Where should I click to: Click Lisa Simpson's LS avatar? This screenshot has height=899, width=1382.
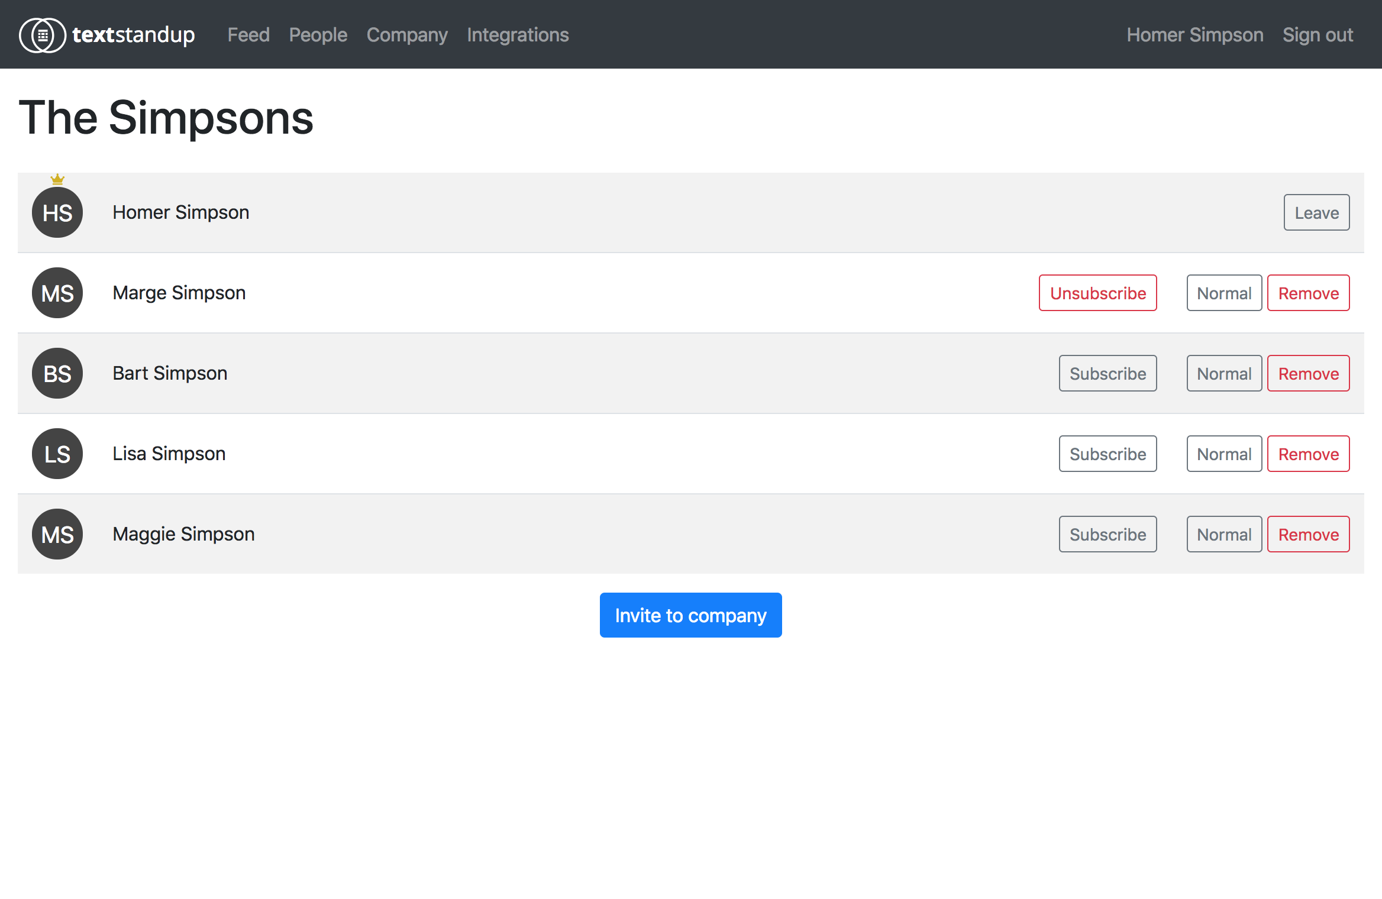pyautogui.click(x=57, y=454)
